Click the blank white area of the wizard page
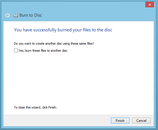The height and width of the screenshot is (130, 158). [x=79, y=79]
